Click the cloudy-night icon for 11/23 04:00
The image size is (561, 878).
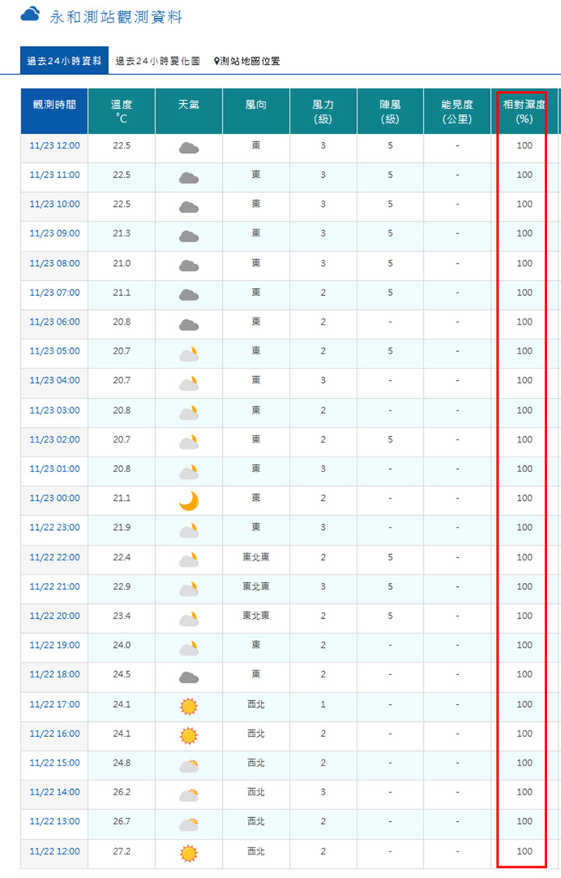pos(189,383)
